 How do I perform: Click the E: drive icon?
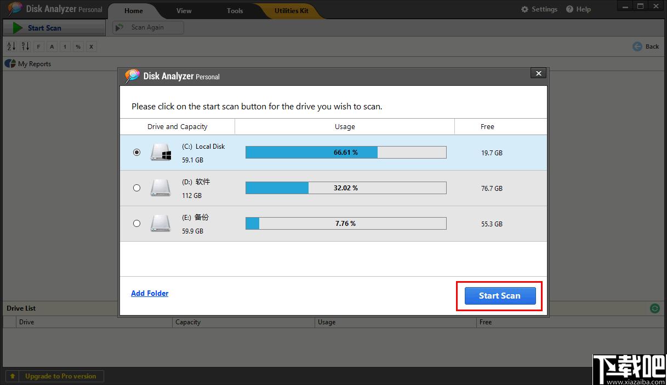click(x=161, y=223)
